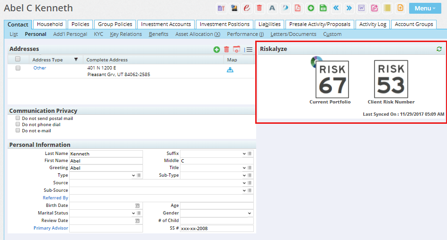
Task: Click the Primary Advisor link
Action: tap(51, 228)
